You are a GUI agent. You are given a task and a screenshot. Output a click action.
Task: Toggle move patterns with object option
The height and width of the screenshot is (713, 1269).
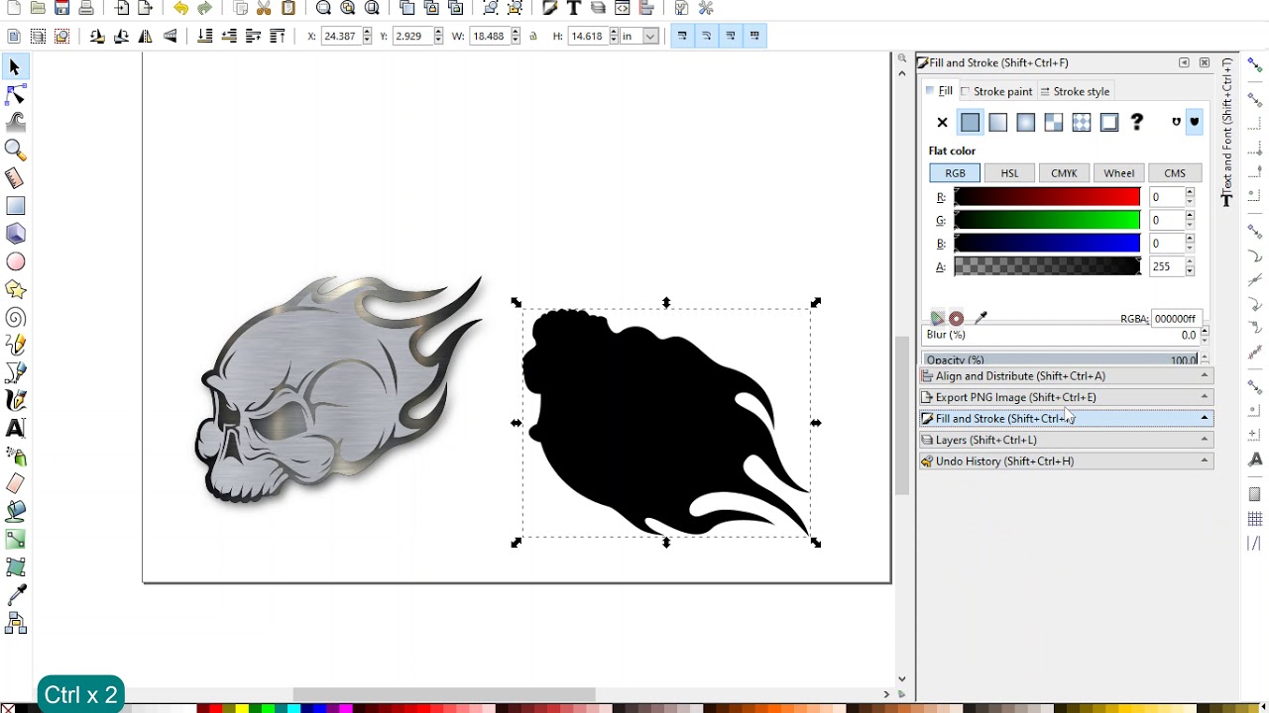coord(754,37)
